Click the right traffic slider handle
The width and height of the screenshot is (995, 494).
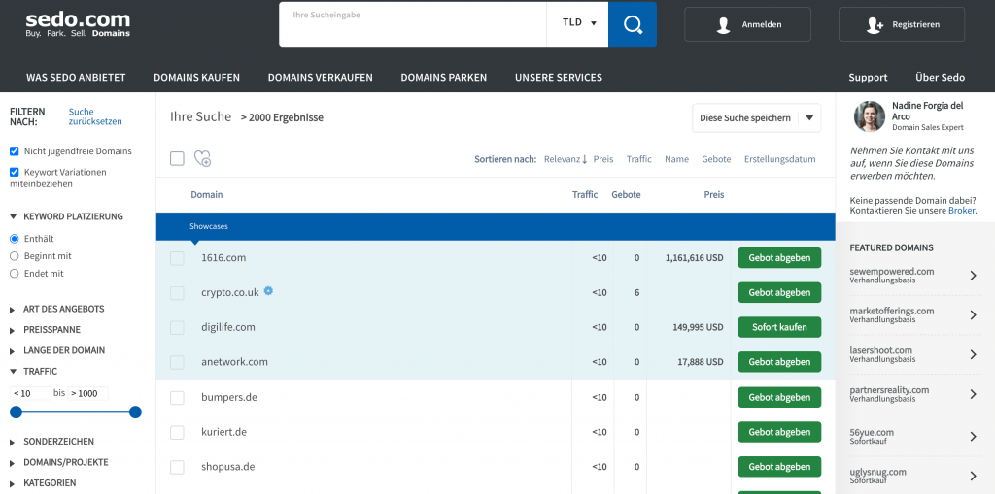(135, 412)
